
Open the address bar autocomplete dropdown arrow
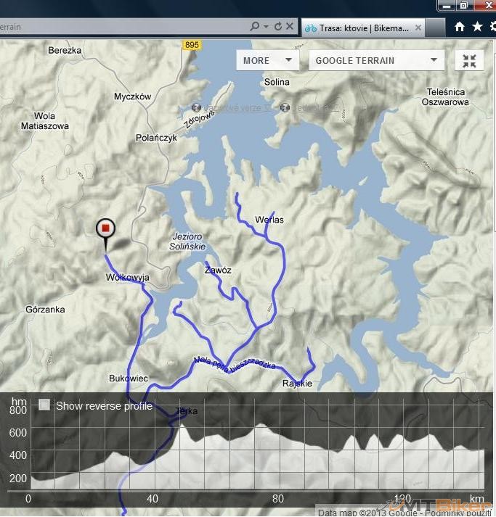[267, 27]
